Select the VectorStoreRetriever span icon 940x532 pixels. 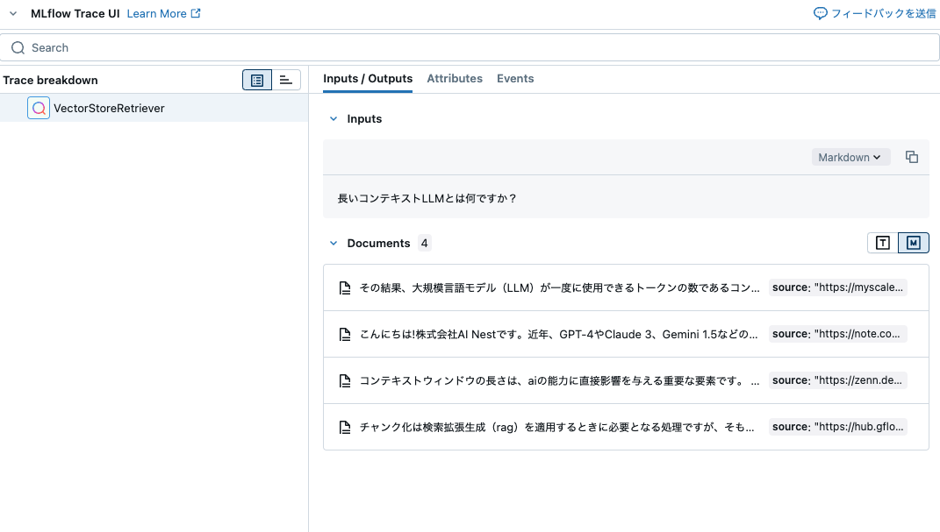(x=39, y=107)
